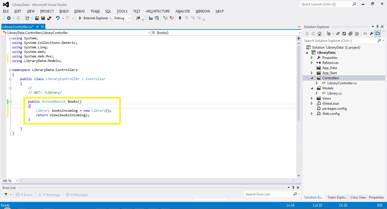Viewport: 387px width, 209px height.
Task: Close the LibraryController.cs tab
Action: 43,27
